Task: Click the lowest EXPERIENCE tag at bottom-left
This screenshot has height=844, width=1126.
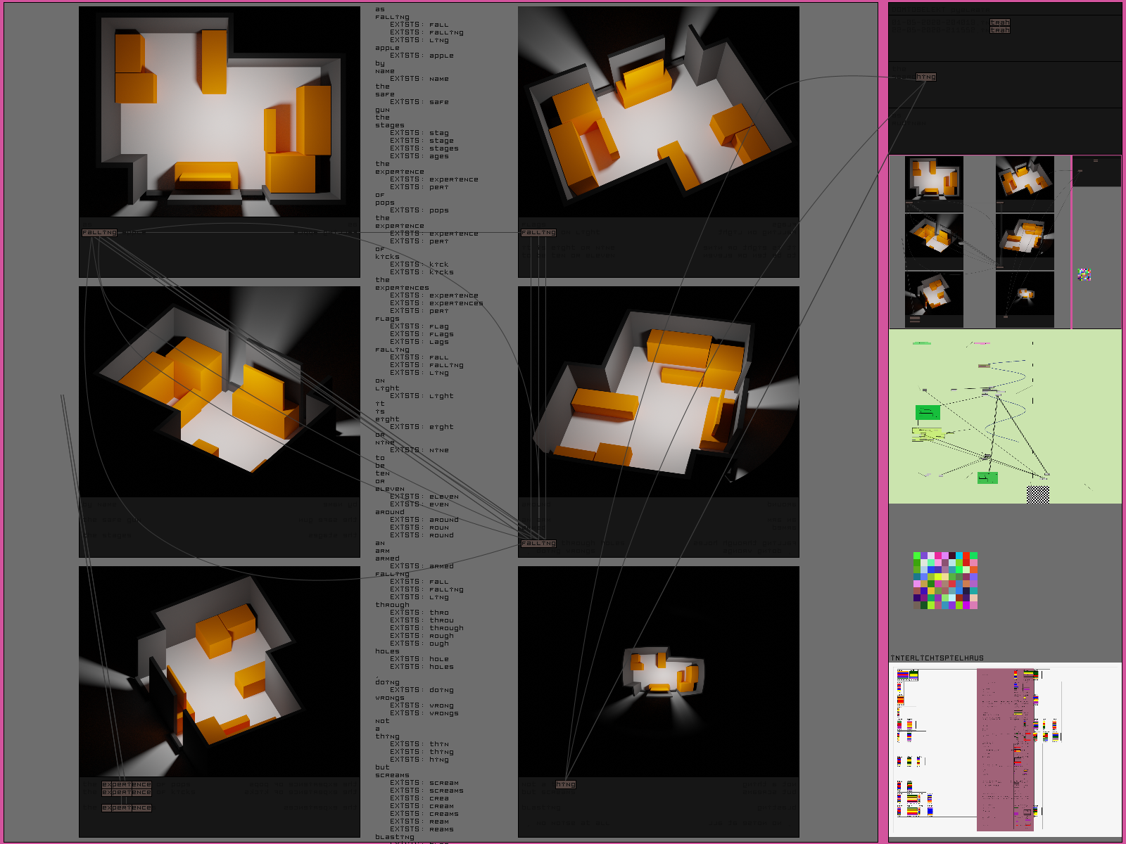Action: click(x=127, y=808)
